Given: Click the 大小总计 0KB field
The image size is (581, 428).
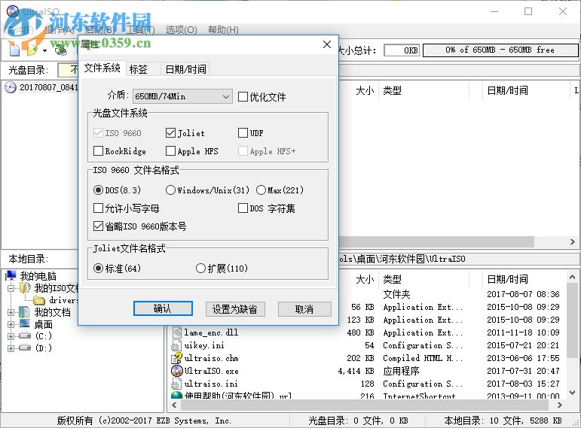Looking at the screenshot, I should point(402,50).
